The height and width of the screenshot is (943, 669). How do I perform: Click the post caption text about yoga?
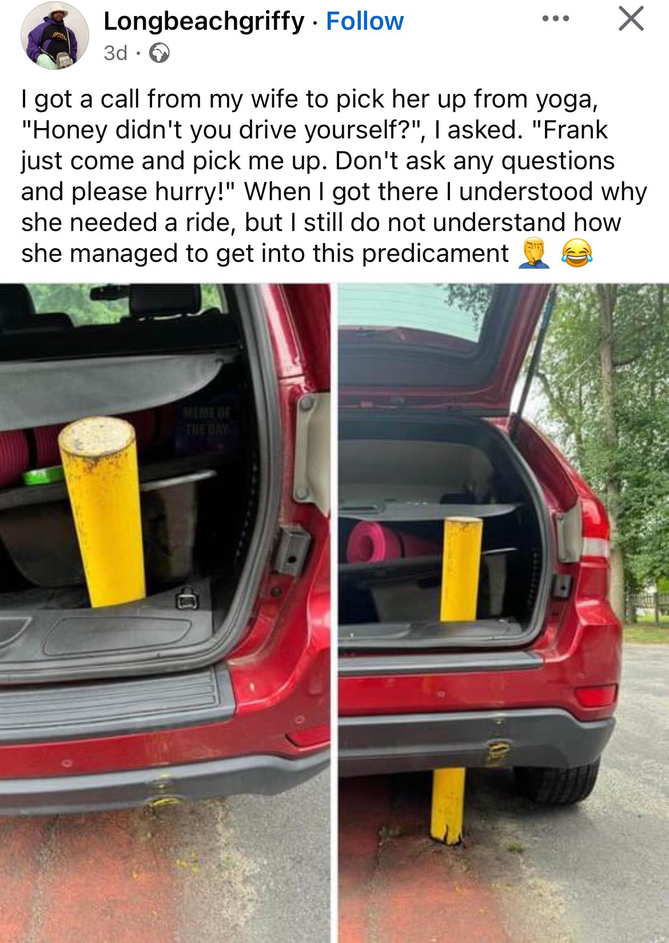click(334, 176)
